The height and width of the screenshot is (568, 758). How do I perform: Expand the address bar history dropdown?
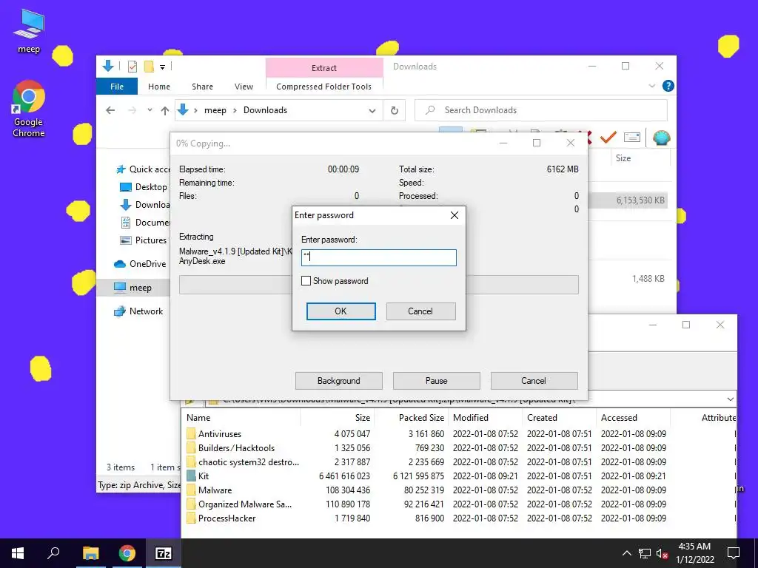372,111
